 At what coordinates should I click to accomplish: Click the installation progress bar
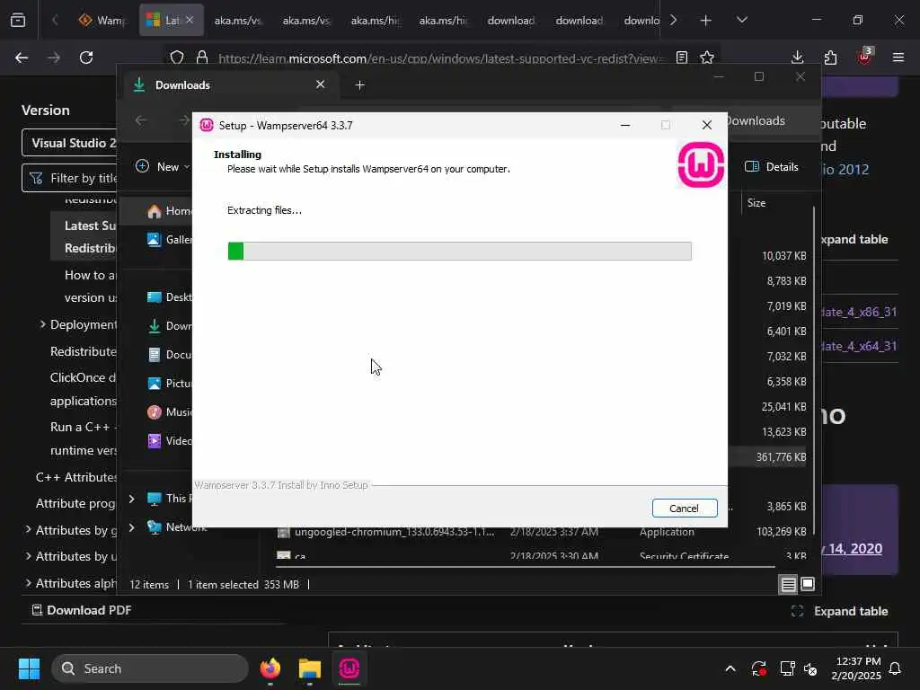pyautogui.click(x=459, y=252)
